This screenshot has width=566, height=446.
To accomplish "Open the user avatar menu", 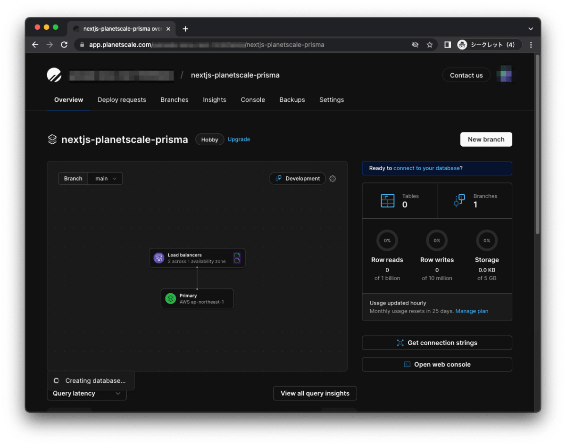I will click(505, 75).
